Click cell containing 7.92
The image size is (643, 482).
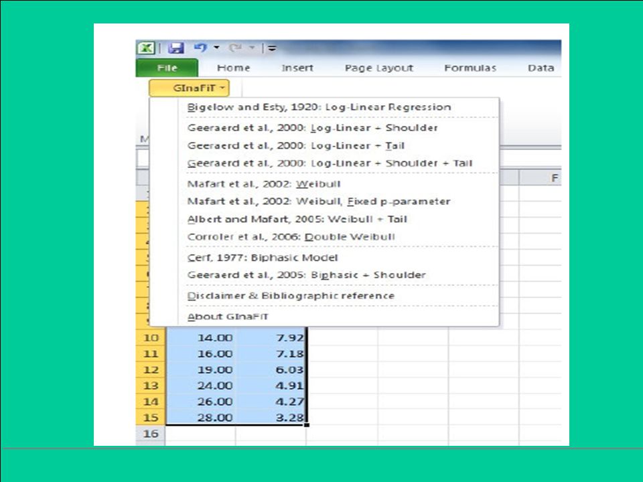pos(271,337)
